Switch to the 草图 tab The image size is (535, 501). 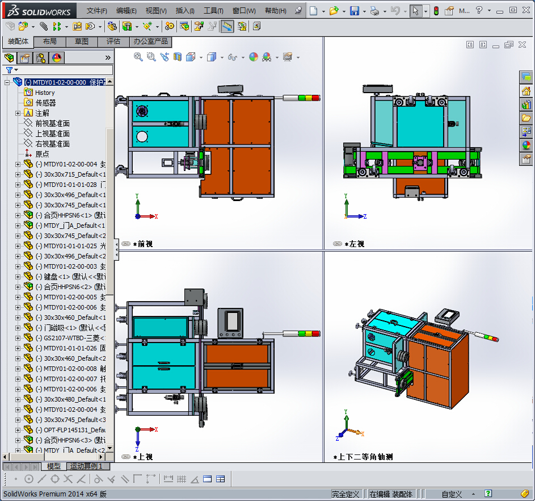point(82,41)
